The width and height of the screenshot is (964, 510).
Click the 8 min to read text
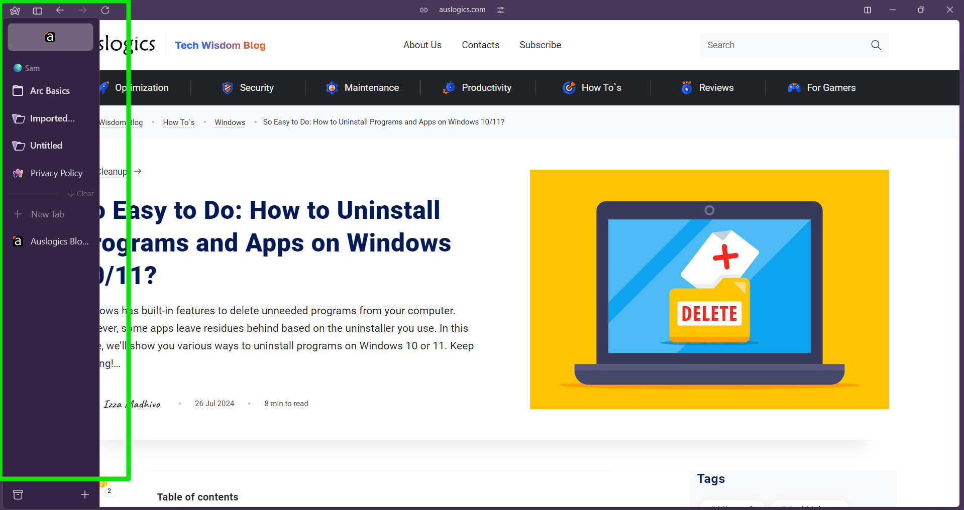[286, 404]
